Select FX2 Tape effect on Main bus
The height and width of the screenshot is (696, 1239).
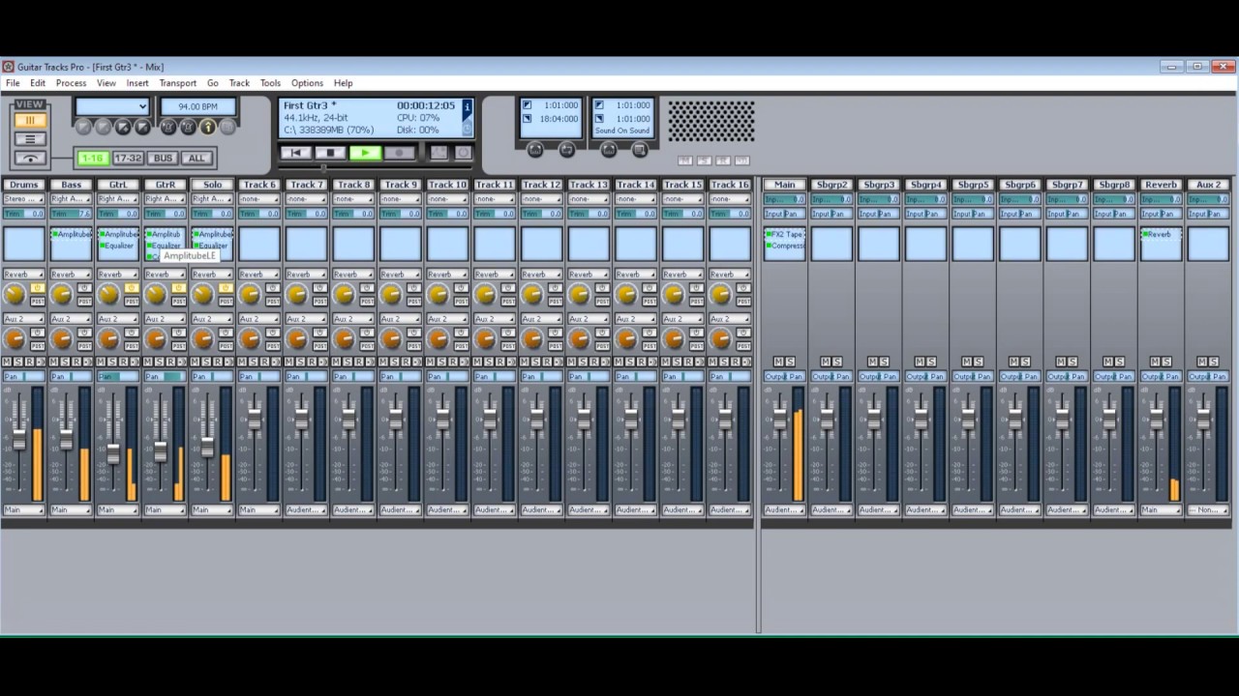pos(786,234)
